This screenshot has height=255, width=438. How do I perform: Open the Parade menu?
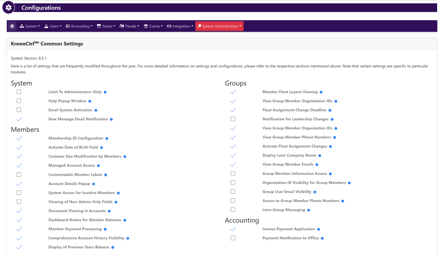[x=130, y=26]
